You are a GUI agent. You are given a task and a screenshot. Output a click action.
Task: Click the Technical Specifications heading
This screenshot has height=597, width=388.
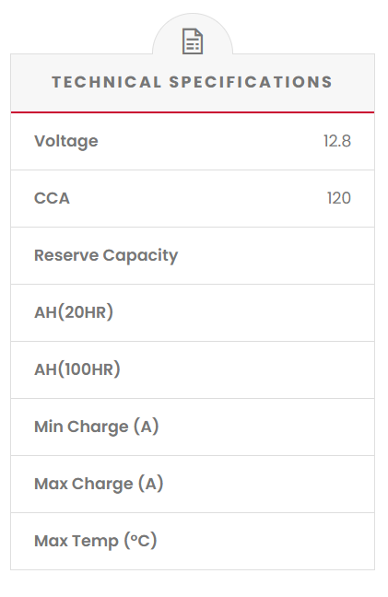pyautogui.click(x=193, y=82)
